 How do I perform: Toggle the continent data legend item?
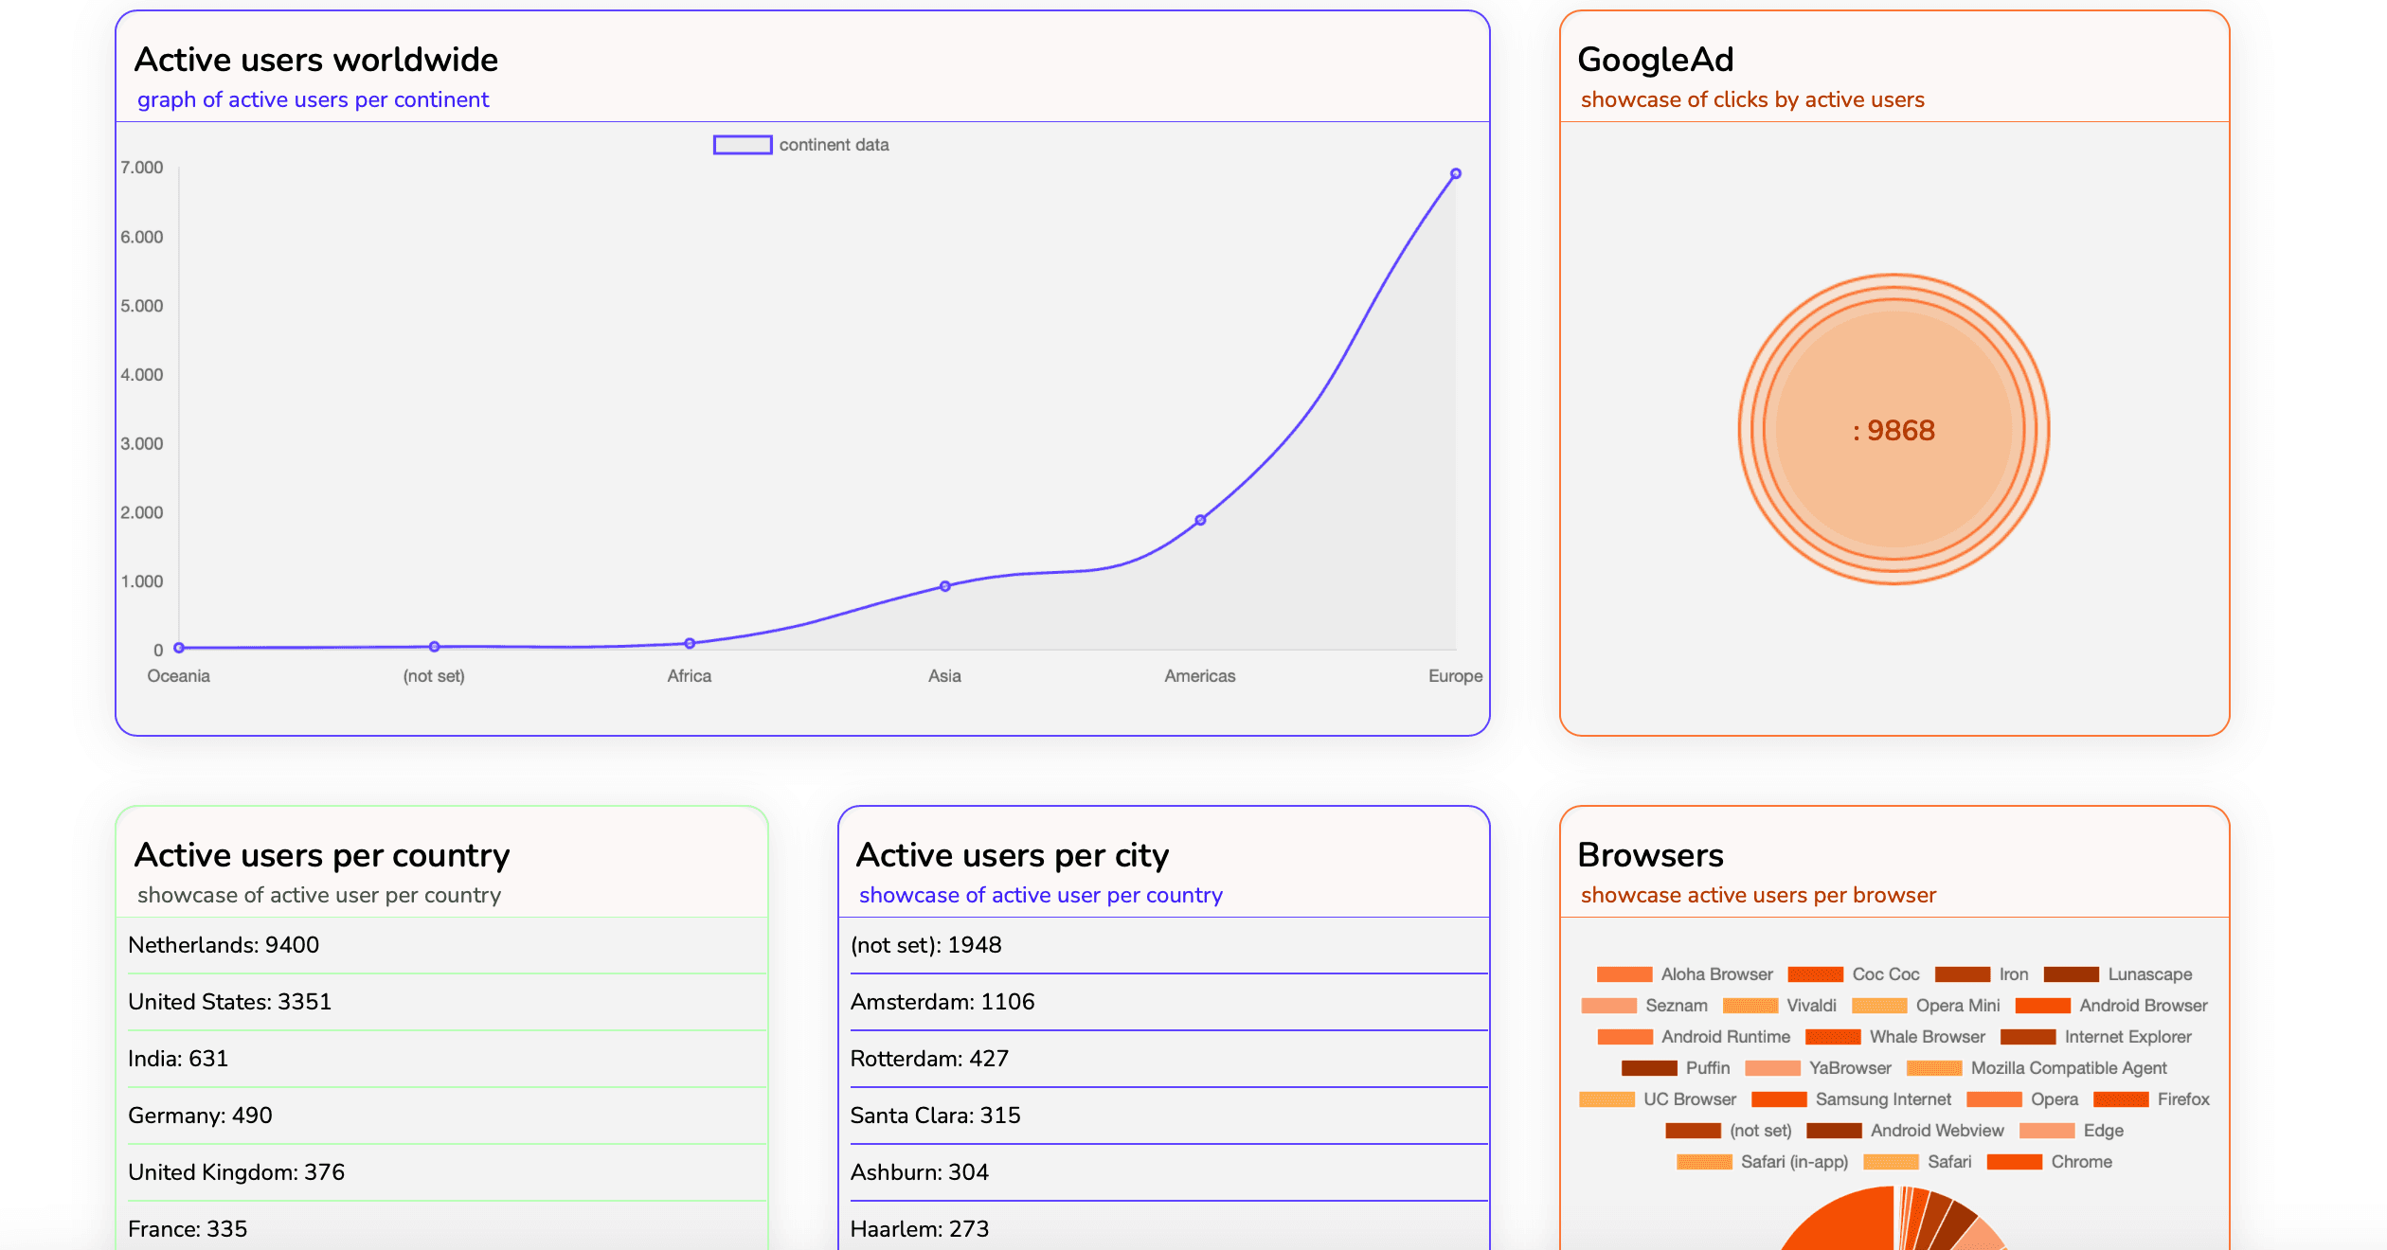(x=801, y=145)
